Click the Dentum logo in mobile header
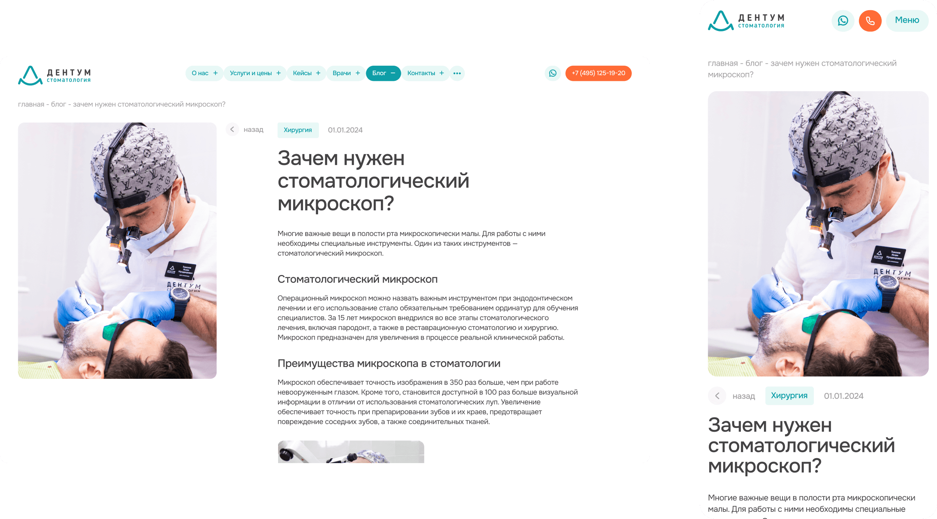 pos(746,21)
